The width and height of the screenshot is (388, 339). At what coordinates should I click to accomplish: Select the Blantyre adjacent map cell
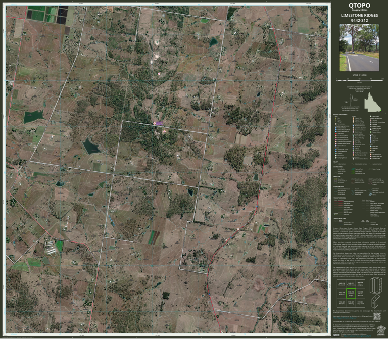point(342,303)
